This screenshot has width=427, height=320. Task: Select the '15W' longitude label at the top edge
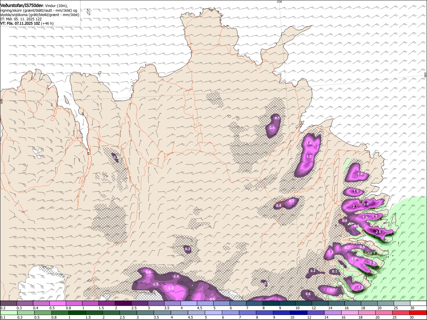click(x=279, y=2)
